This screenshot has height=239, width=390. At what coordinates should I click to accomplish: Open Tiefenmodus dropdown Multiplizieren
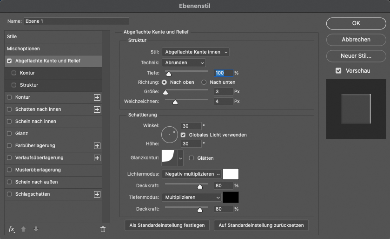point(192,198)
